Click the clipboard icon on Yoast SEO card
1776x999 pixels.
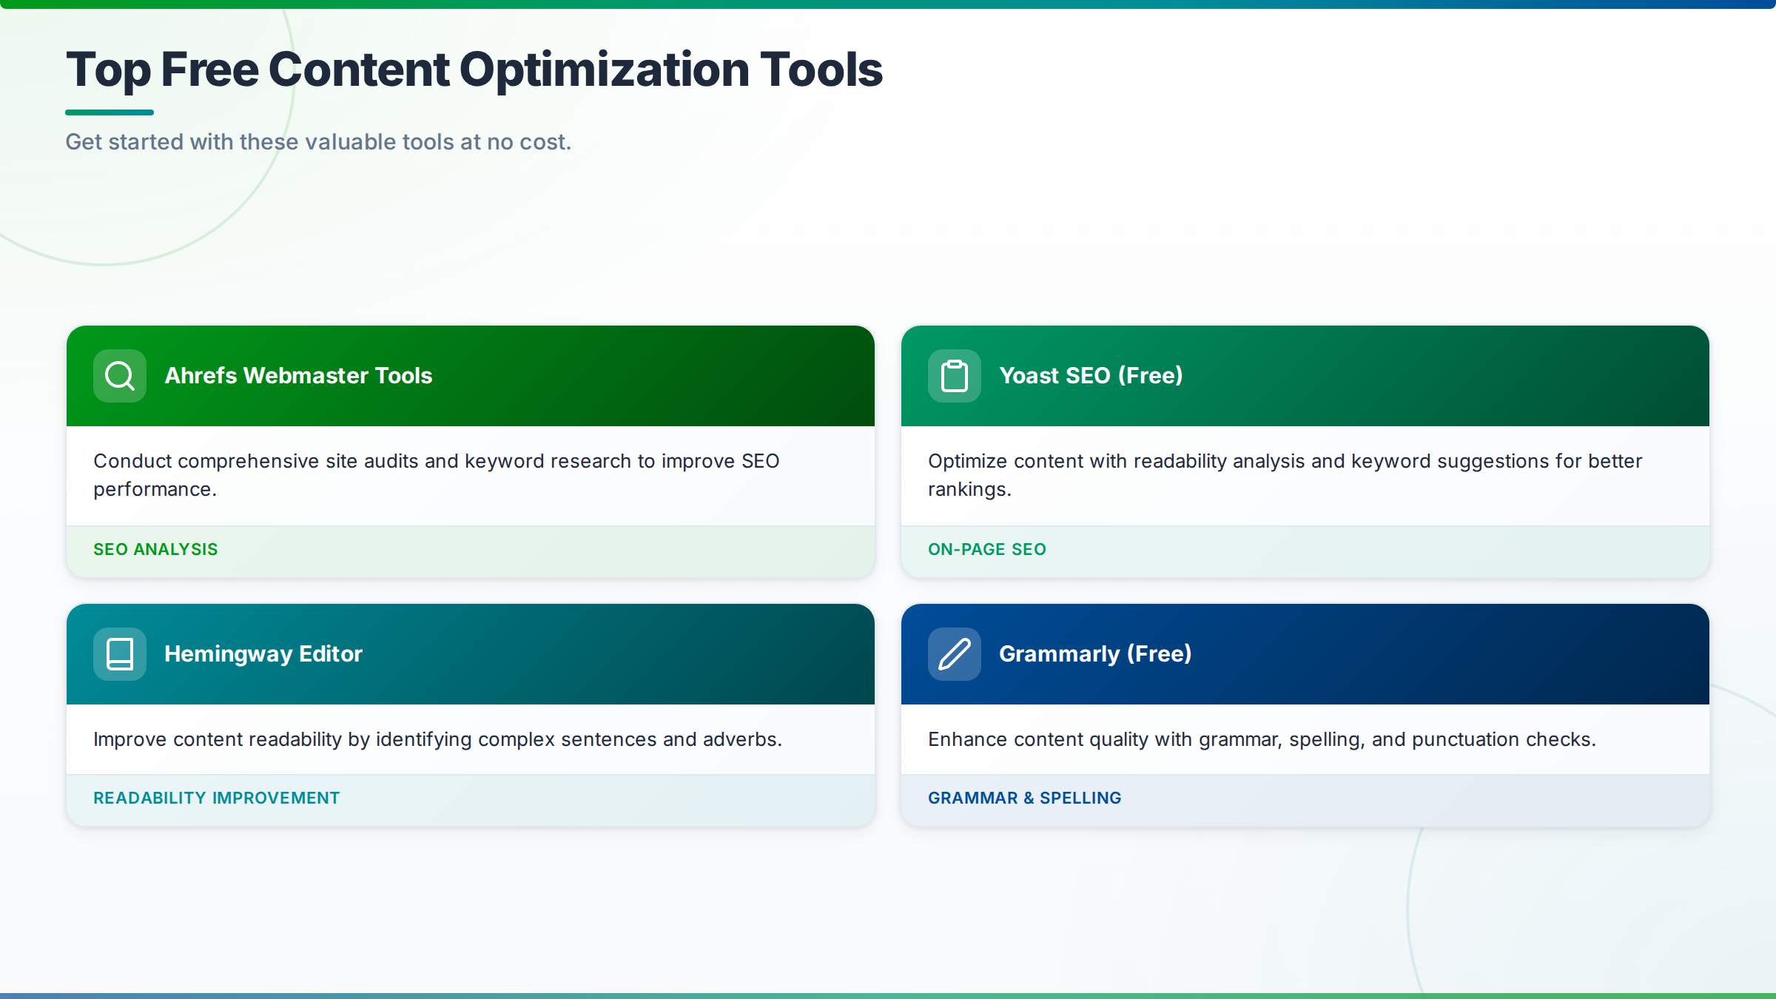(954, 376)
